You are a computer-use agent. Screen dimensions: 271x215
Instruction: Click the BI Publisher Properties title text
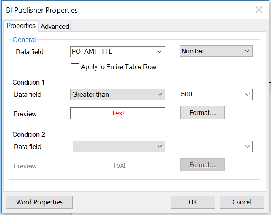42,10
